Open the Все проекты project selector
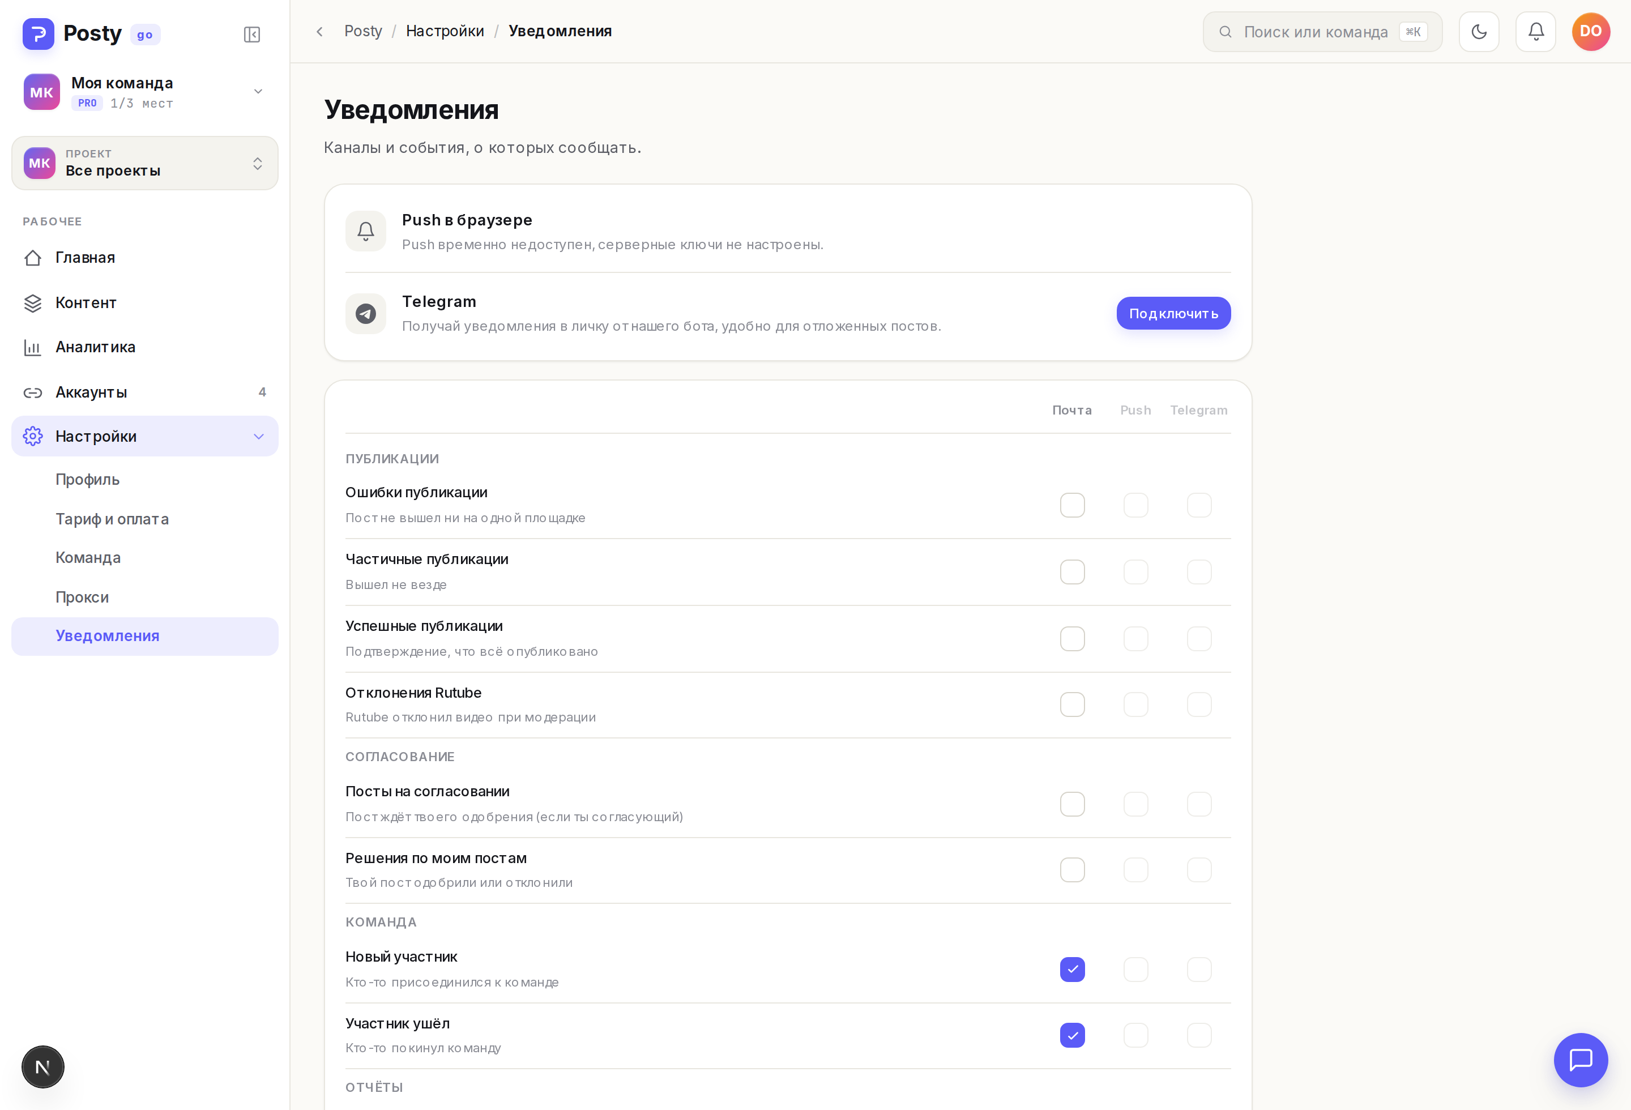This screenshot has width=1631, height=1110. [x=144, y=164]
